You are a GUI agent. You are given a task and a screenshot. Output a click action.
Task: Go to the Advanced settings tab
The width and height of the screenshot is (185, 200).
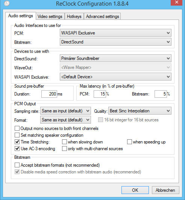pos(102,16)
